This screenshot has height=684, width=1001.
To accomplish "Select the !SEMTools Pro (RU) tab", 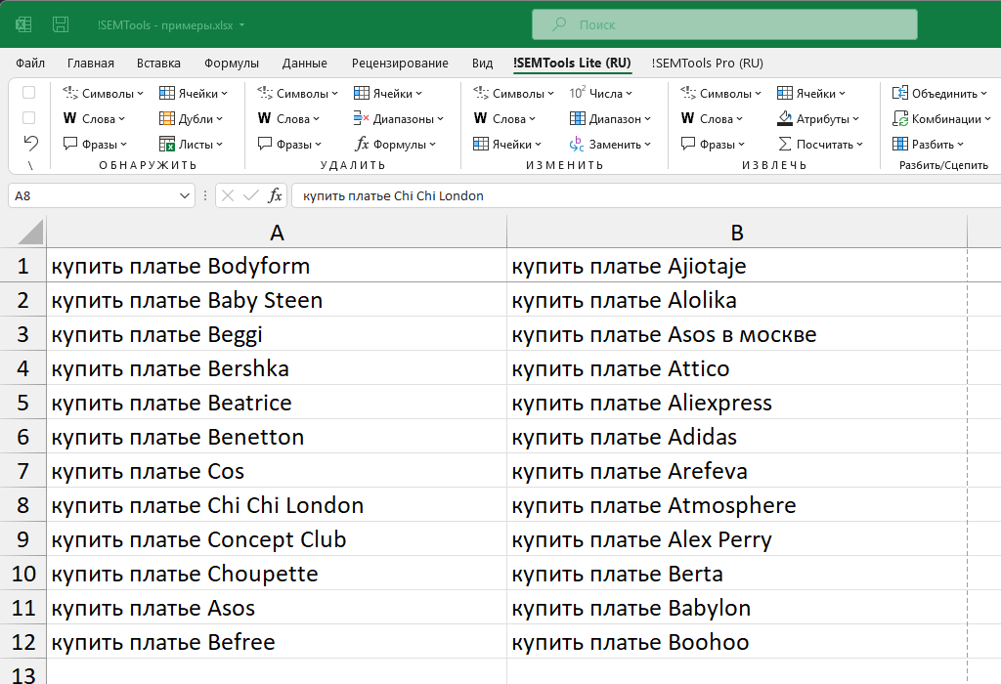I will (x=708, y=64).
